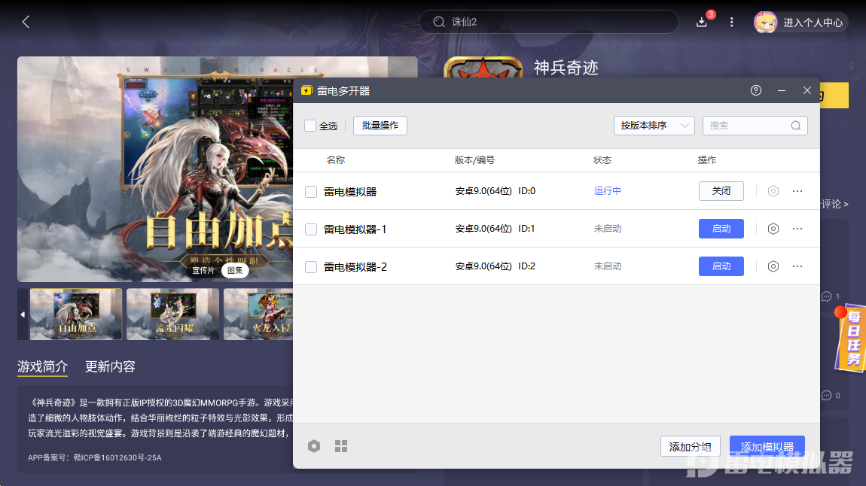Toggle the 全选 select-all checkbox
Image resolution: width=866 pixels, height=486 pixels.
310,126
